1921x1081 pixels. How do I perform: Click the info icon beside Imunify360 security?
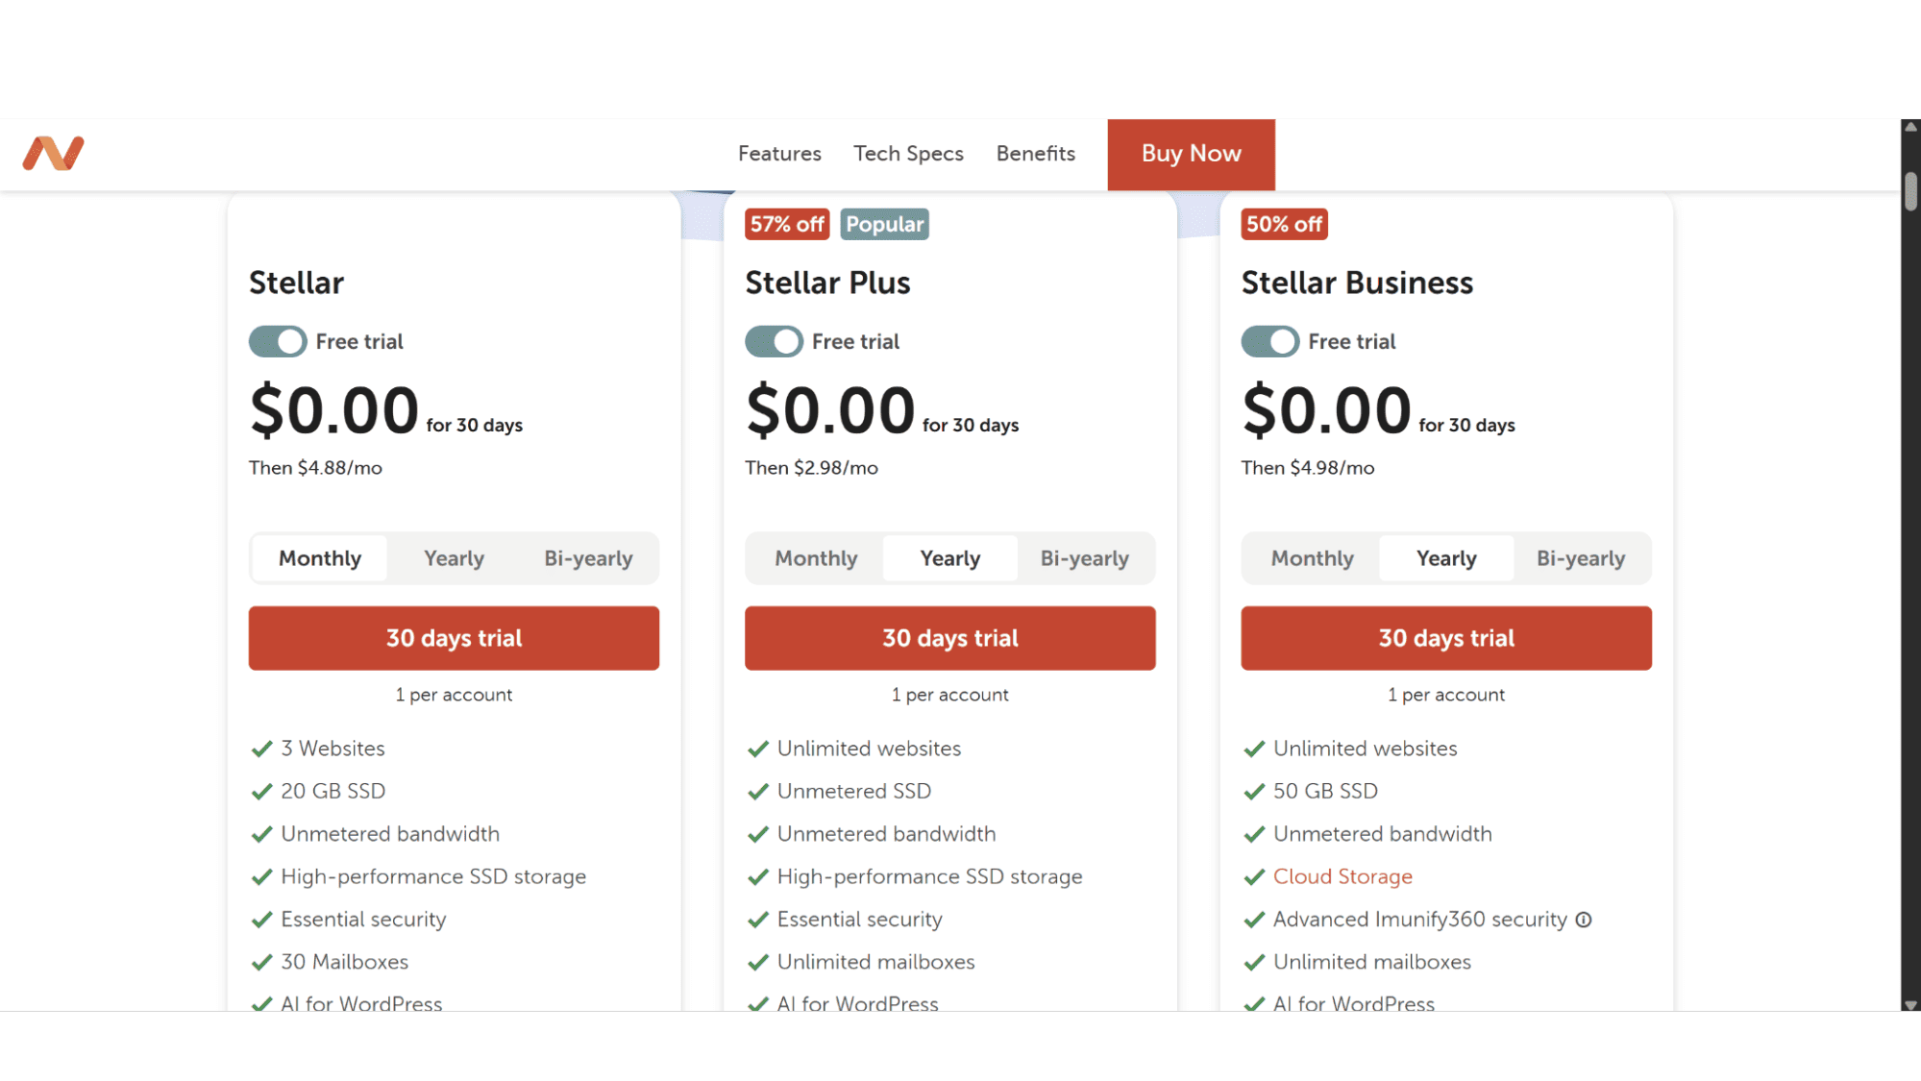click(x=1584, y=920)
